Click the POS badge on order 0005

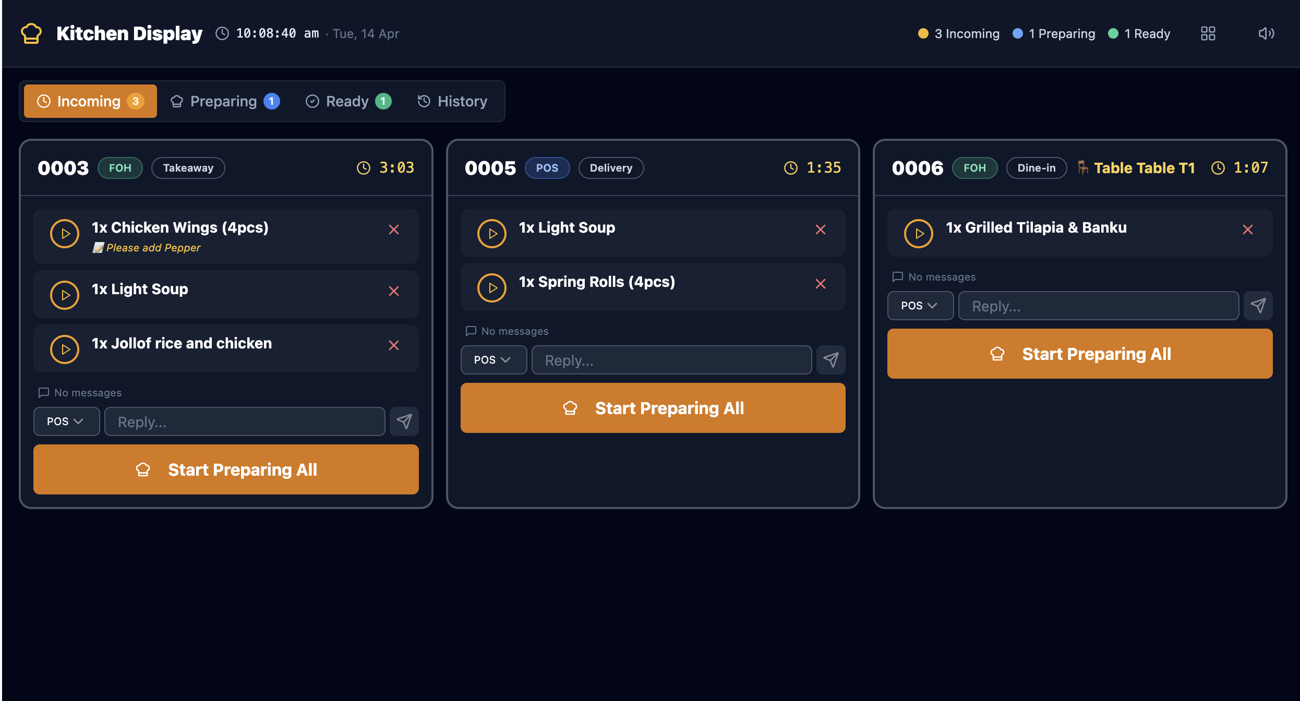point(547,168)
